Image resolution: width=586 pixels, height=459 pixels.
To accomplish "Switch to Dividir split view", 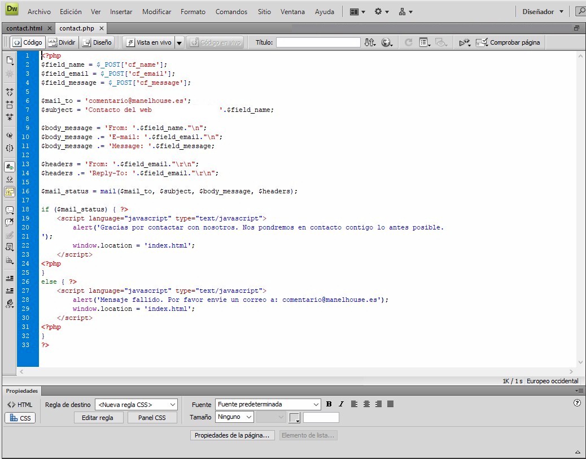I will point(62,42).
